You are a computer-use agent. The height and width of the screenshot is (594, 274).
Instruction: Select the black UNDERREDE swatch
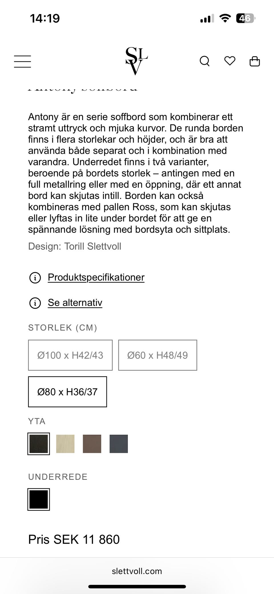(x=39, y=499)
